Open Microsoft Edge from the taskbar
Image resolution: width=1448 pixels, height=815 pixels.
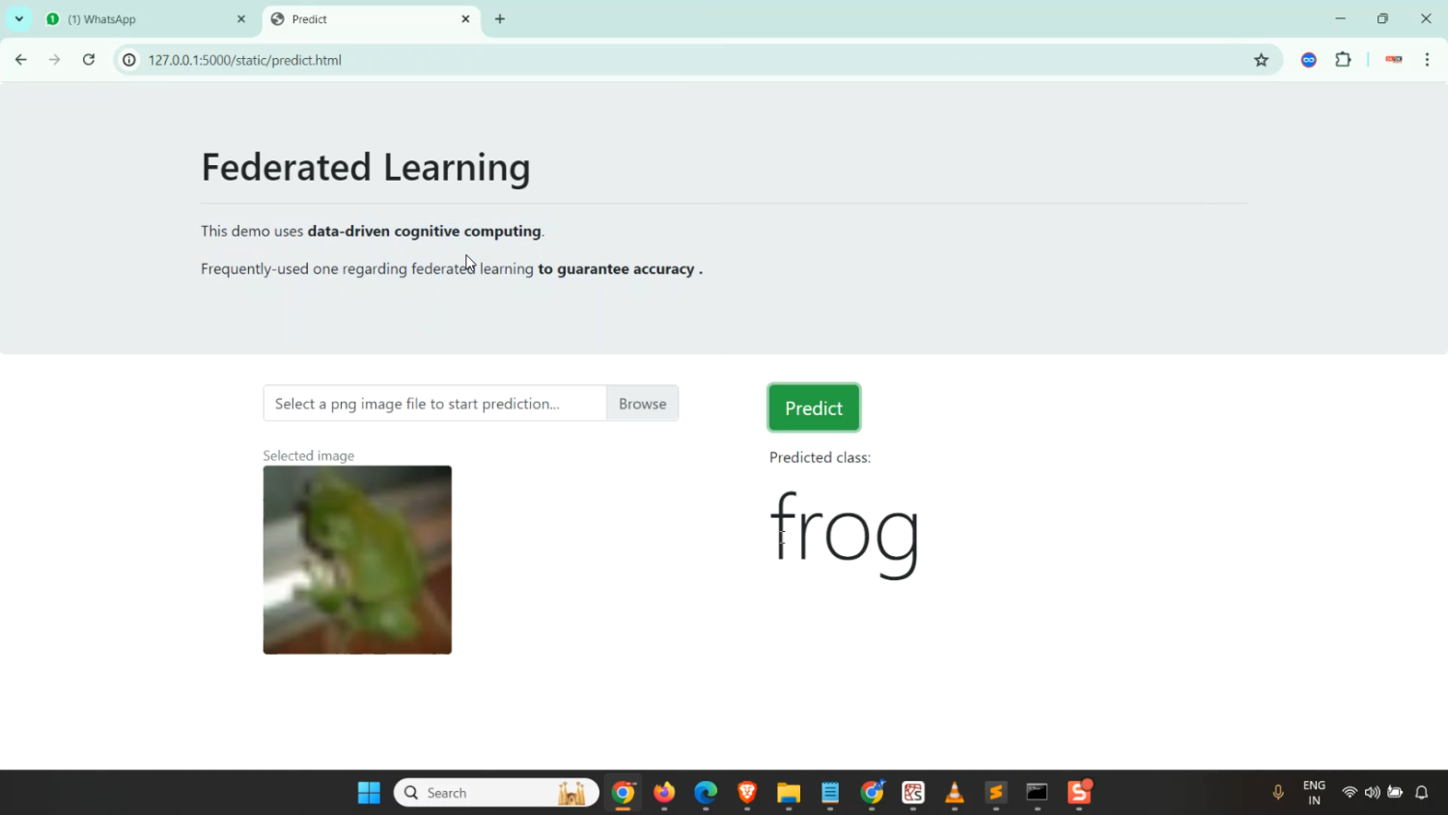706,793
